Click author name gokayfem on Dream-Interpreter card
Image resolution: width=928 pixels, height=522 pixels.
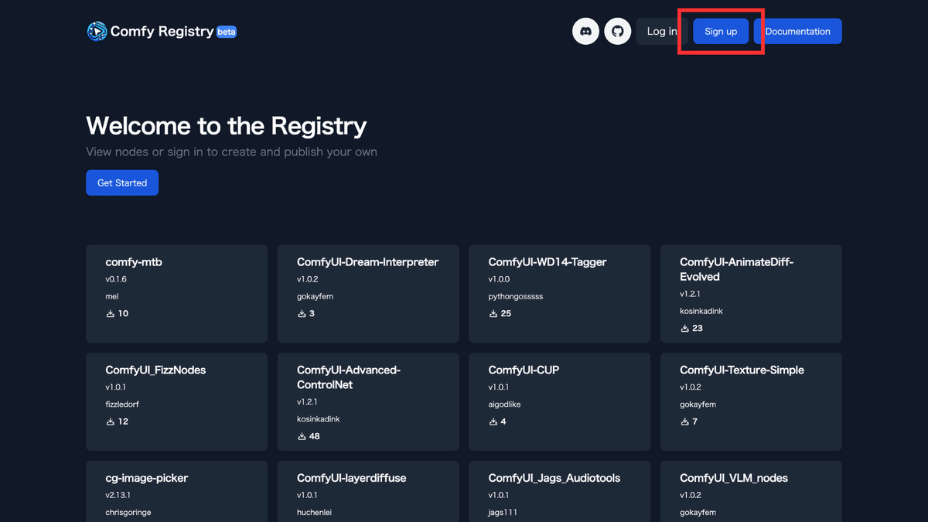[315, 296]
